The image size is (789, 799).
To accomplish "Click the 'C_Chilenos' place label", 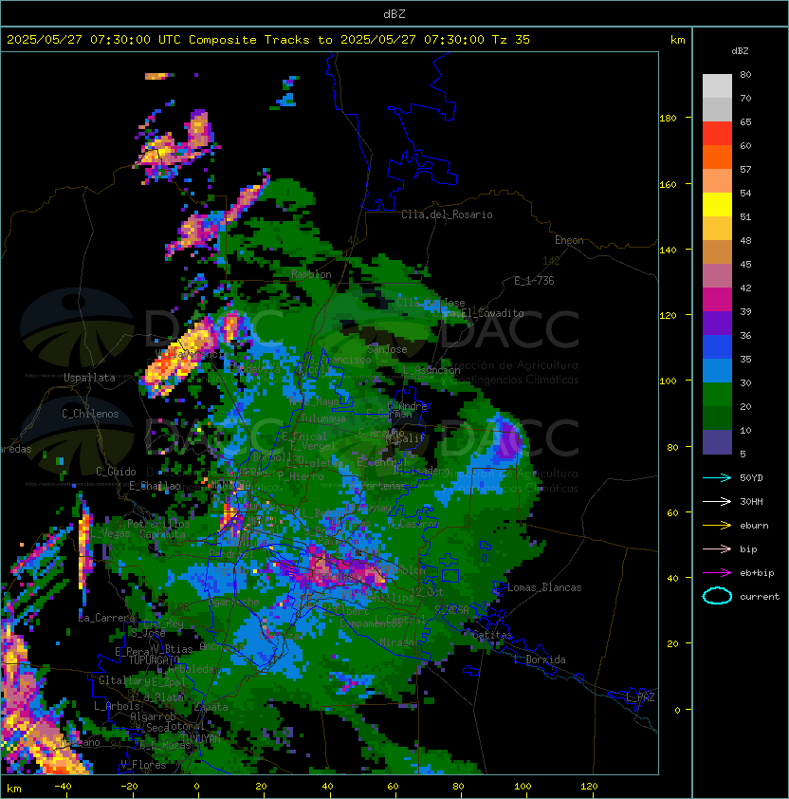I will coord(90,414).
